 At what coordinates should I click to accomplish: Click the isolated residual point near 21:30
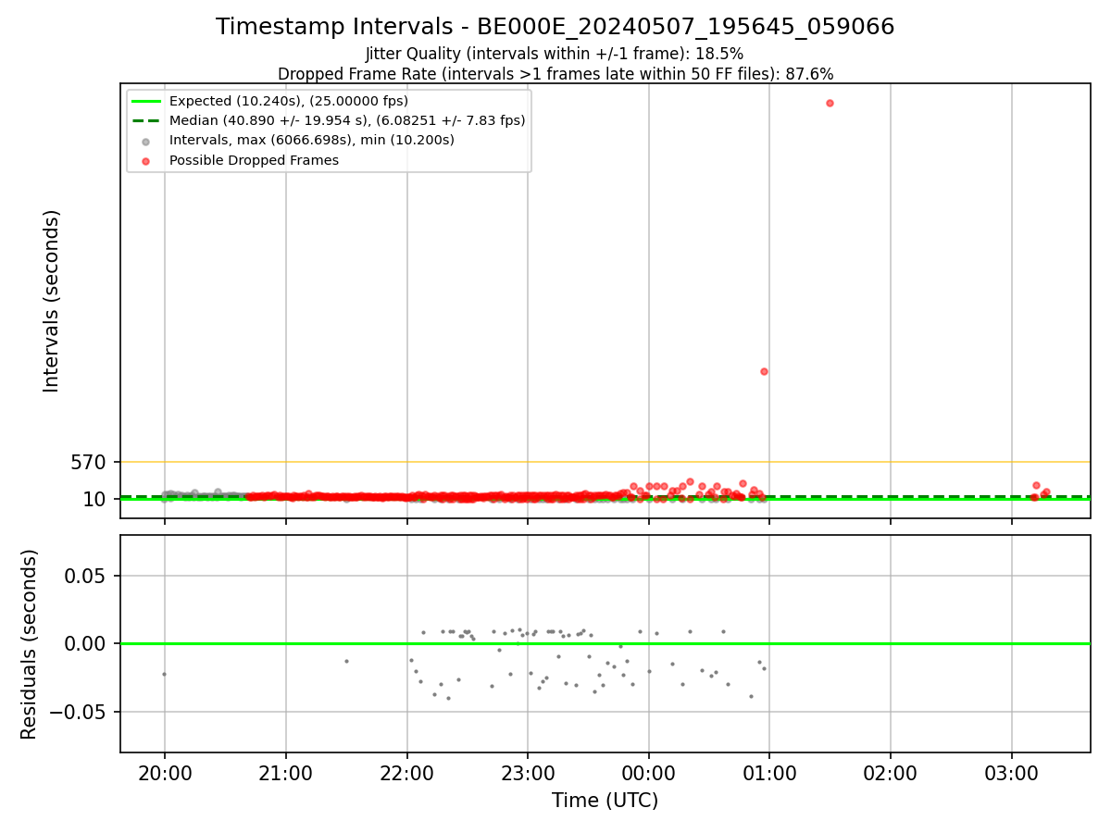(x=346, y=661)
